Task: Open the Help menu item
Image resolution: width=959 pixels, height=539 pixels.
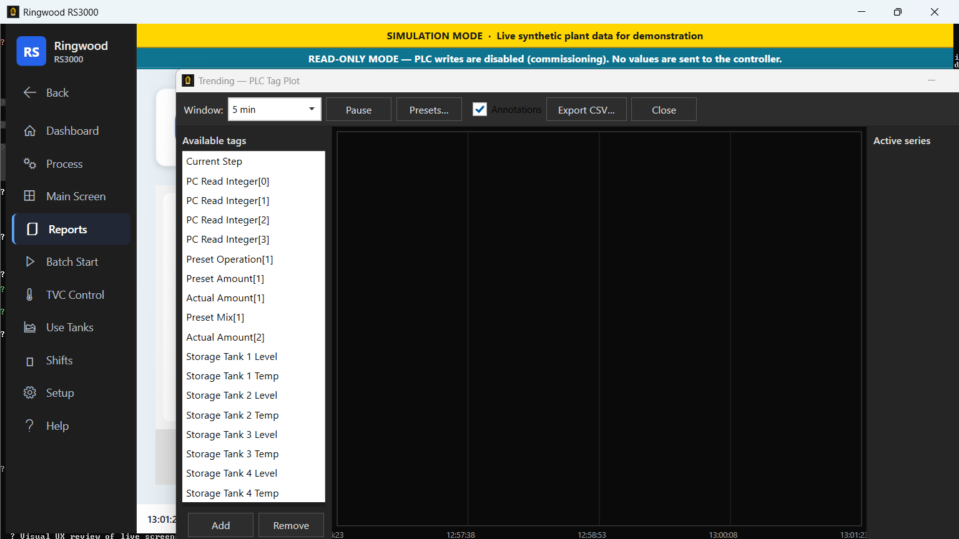Action: (x=71, y=425)
